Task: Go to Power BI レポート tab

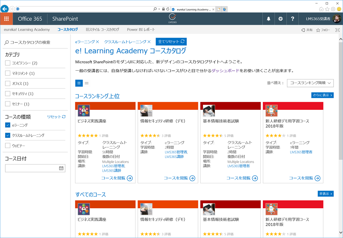Action: [141, 30]
